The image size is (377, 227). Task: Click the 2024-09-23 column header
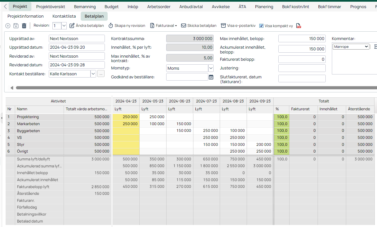tap(260, 101)
